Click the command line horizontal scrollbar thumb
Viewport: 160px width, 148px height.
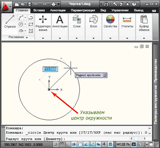pyautogui.click(x=136, y=138)
